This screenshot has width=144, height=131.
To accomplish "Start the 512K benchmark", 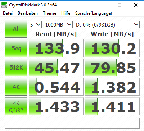I will tap(16, 67).
